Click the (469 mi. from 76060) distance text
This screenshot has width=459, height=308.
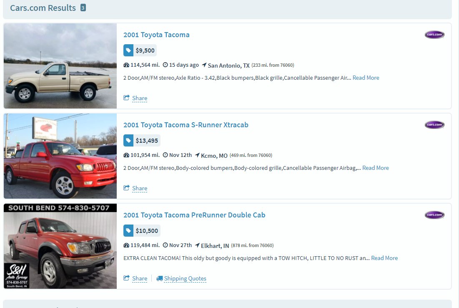tap(251, 155)
